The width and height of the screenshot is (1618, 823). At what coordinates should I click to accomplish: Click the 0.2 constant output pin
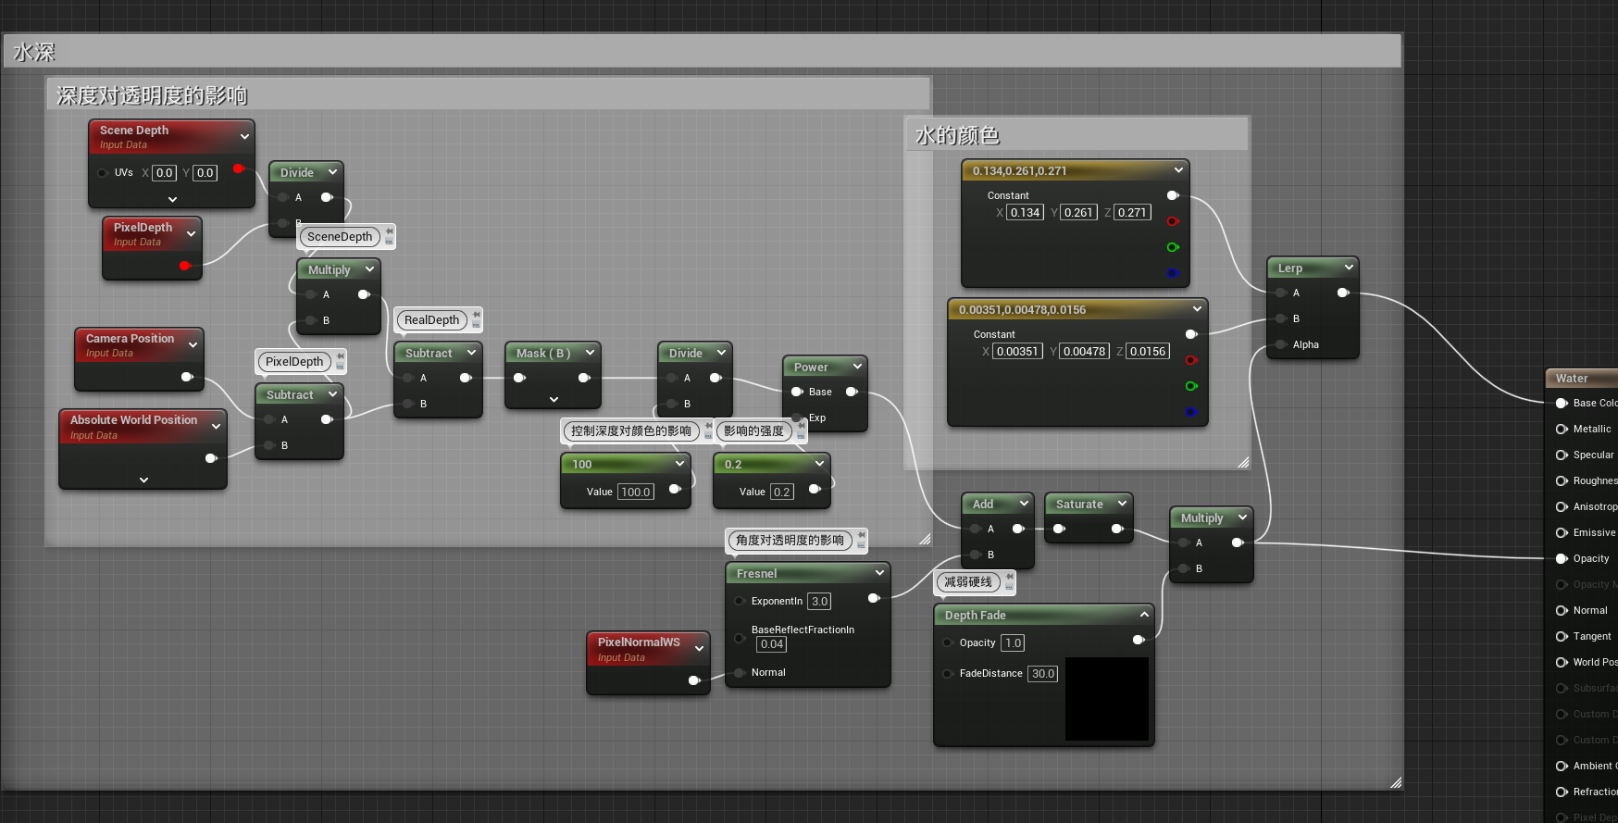(815, 489)
